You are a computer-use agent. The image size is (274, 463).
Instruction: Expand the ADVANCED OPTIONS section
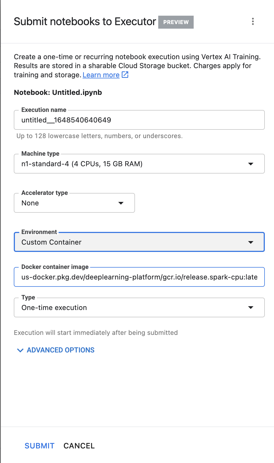61,350
